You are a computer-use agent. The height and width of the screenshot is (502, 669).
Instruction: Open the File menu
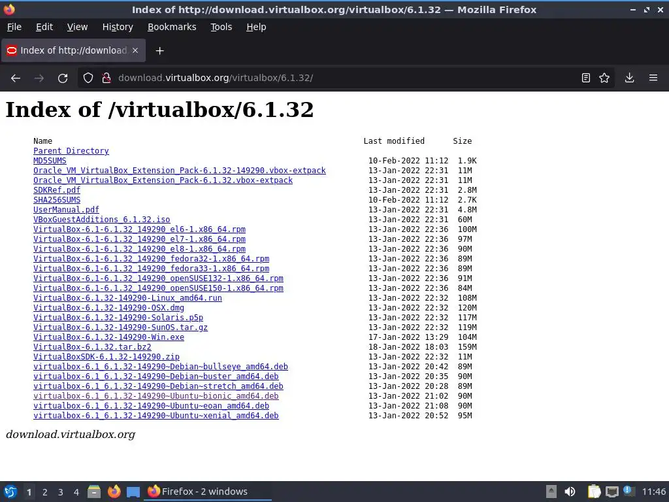click(14, 27)
